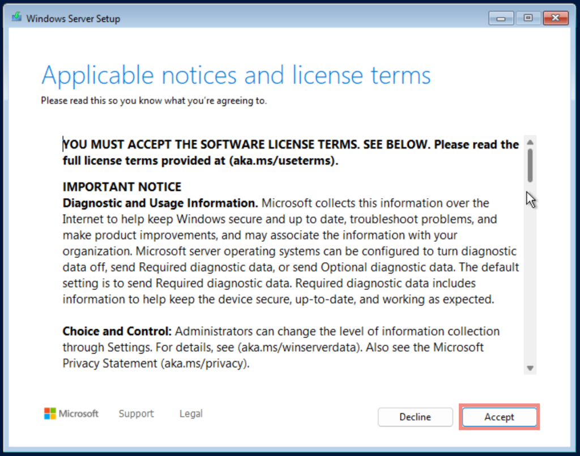Open the Legal page

pos(191,414)
